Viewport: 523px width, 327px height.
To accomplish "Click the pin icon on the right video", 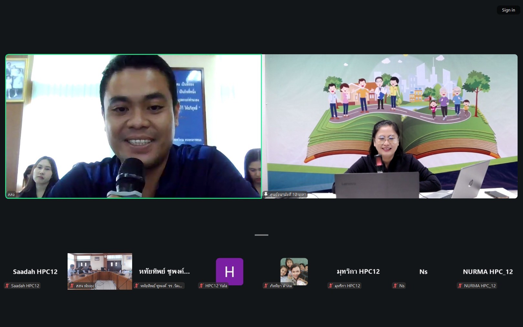I will (x=266, y=194).
